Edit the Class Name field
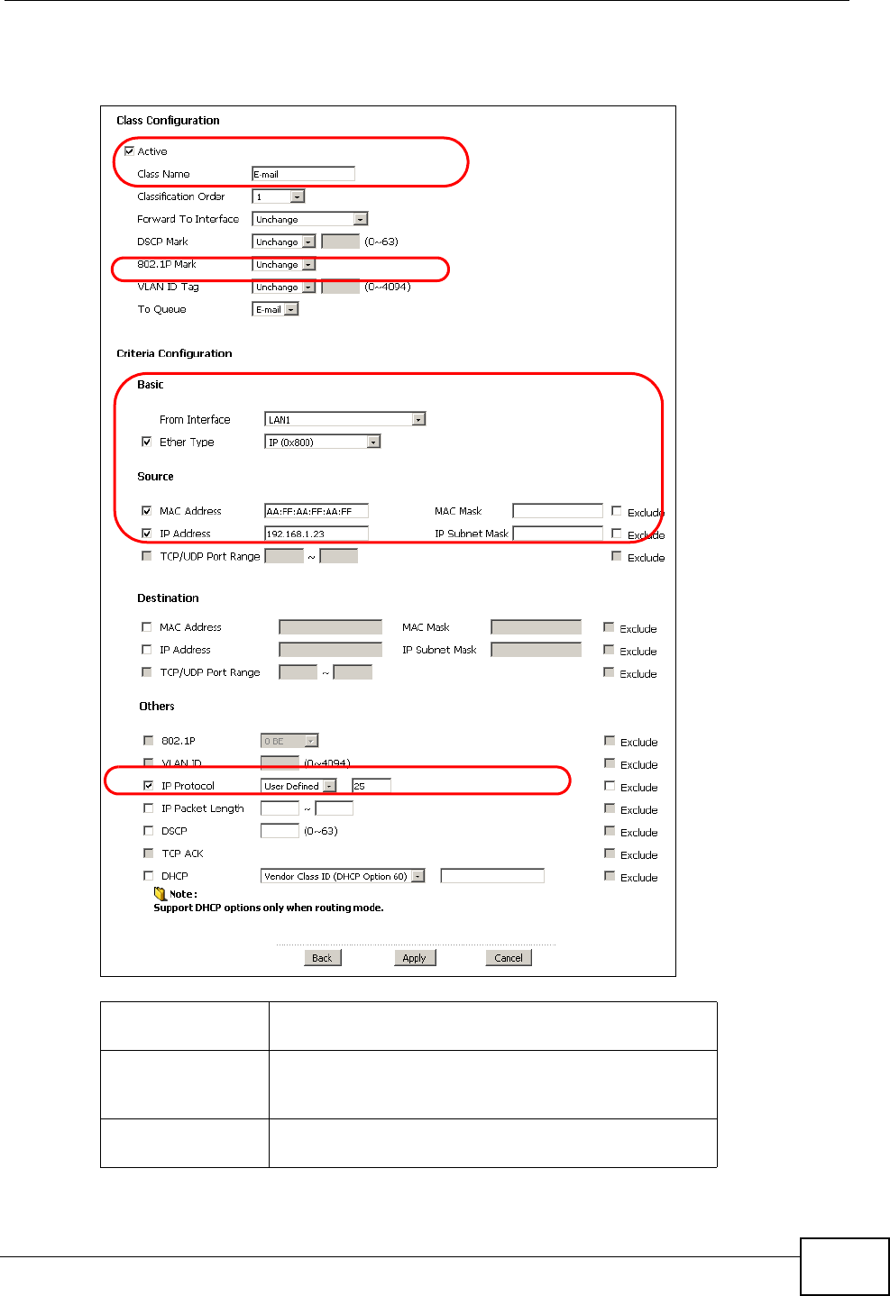The width and height of the screenshot is (890, 1296). click(303, 174)
